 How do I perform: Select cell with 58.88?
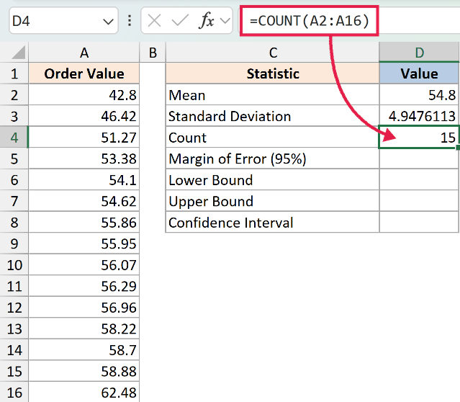point(84,371)
